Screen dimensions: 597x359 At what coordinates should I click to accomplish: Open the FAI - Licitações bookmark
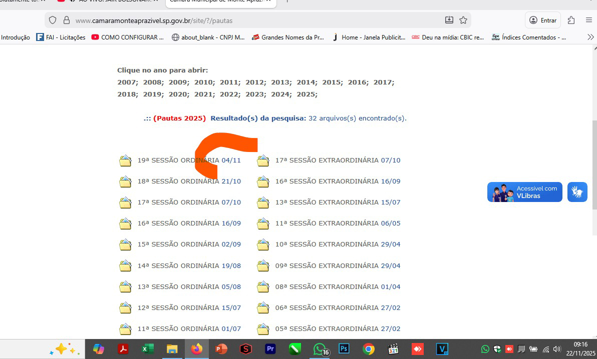pyautogui.click(x=61, y=37)
